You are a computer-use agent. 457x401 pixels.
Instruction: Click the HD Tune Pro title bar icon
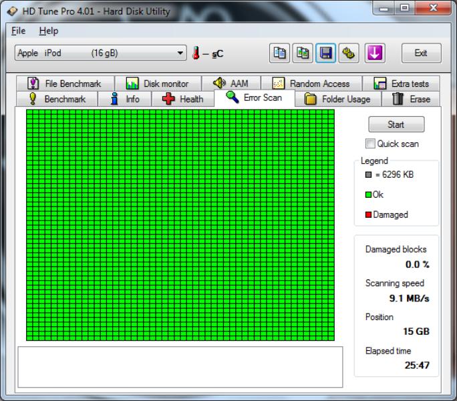click(11, 11)
